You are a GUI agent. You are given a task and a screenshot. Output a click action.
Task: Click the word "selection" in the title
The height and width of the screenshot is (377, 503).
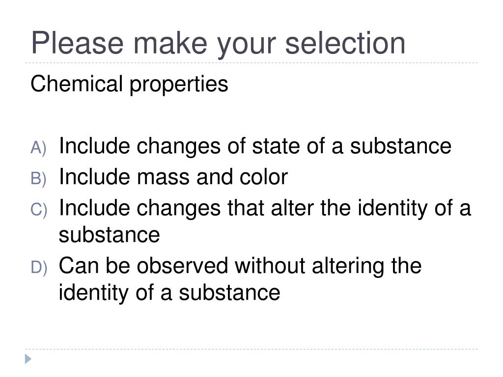click(345, 43)
